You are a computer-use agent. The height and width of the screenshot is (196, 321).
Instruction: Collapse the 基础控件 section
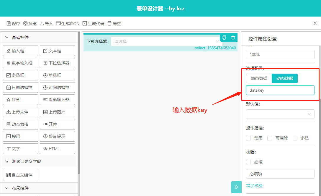(x=7, y=37)
